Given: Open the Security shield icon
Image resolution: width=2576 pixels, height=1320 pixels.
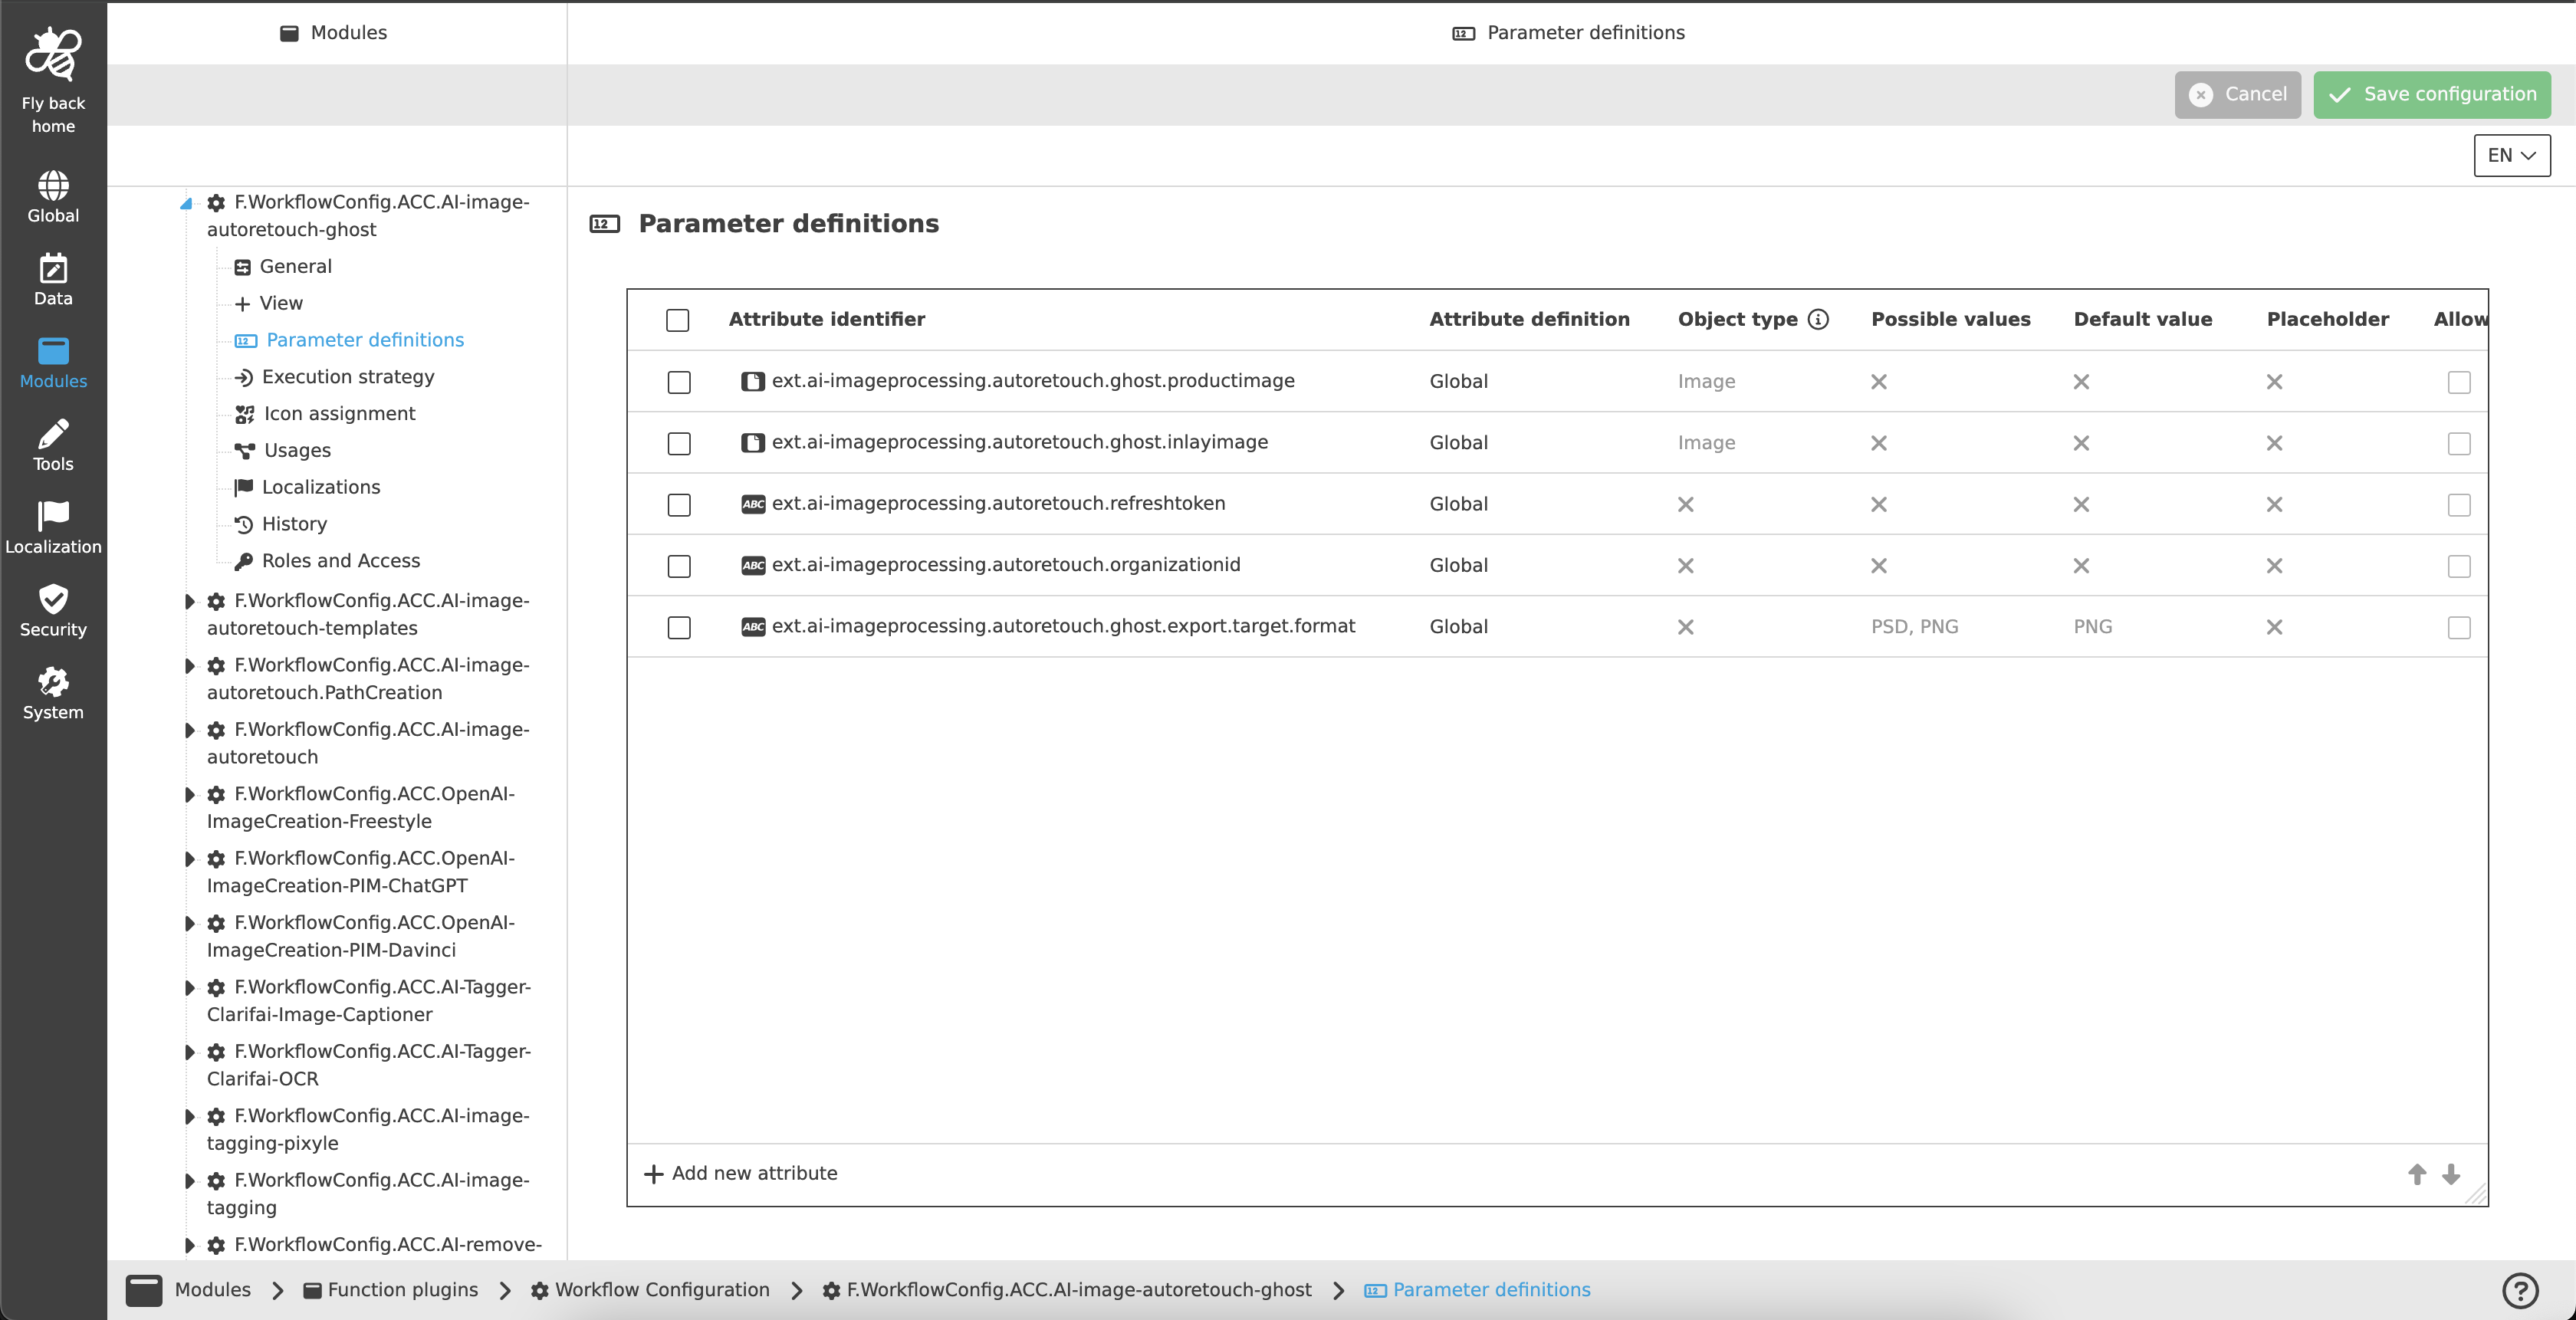Looking at the screenshot, I should coord(53,600).
